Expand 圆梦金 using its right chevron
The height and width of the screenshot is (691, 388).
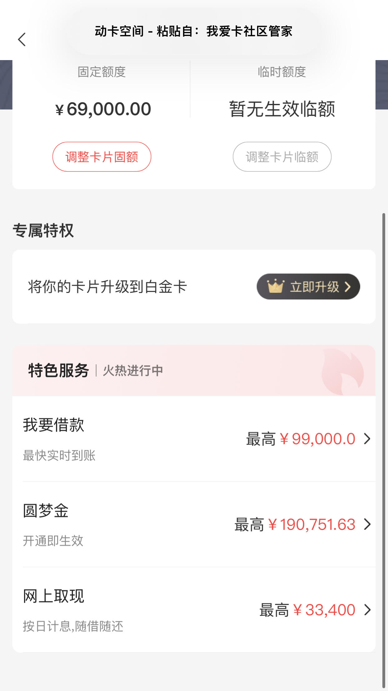click(367, 524)
